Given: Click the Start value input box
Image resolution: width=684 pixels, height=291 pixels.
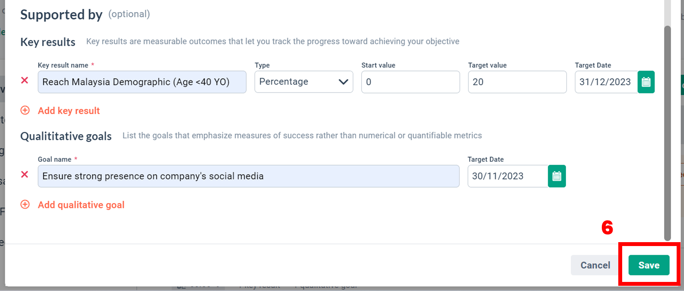Looking at the screenshot, I should [x=410, y=82].
